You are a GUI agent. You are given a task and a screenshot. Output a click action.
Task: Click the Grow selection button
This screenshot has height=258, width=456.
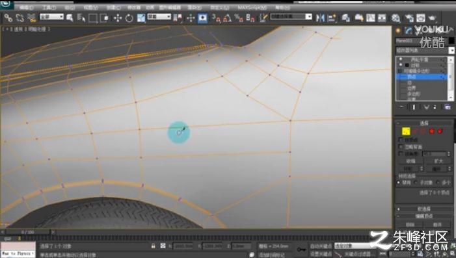click(438, 161)
